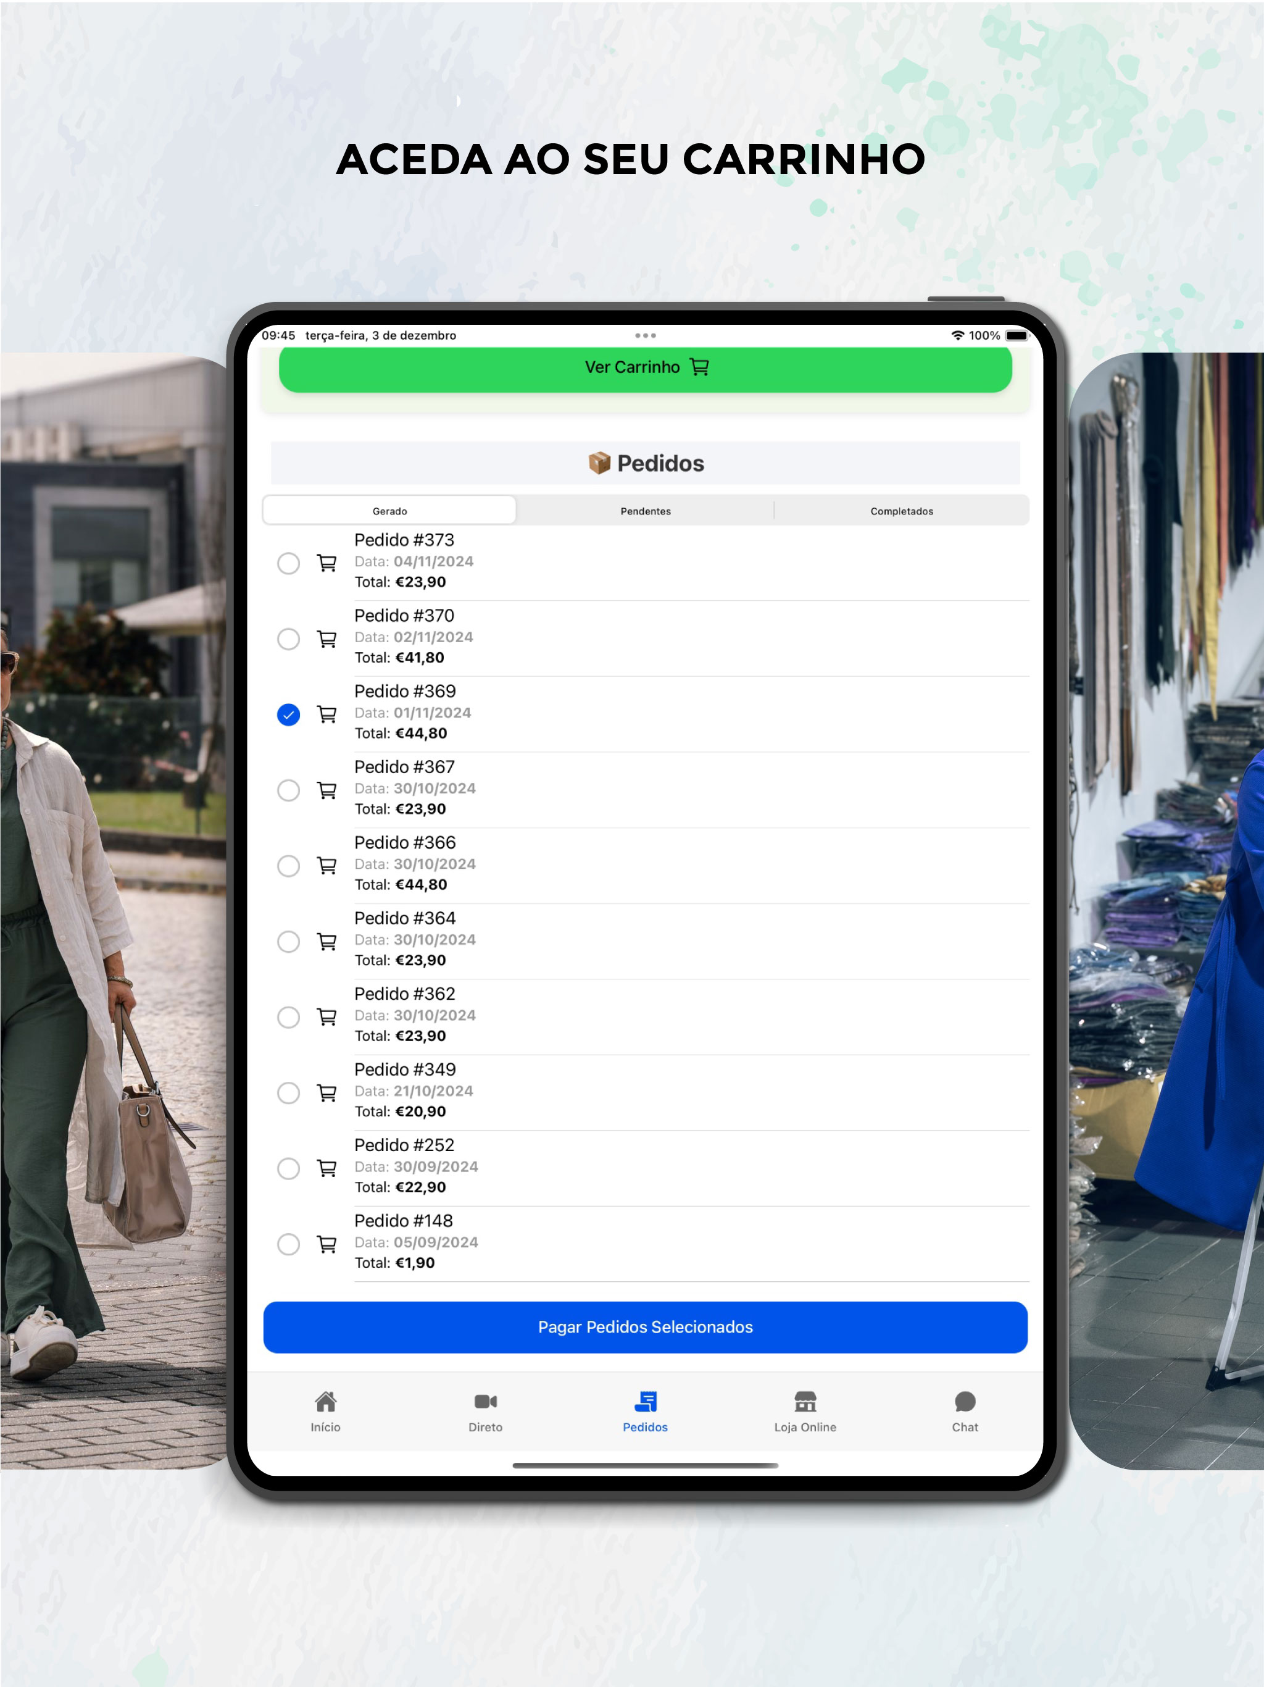Tap the home indicator bar

[645, 1465]
